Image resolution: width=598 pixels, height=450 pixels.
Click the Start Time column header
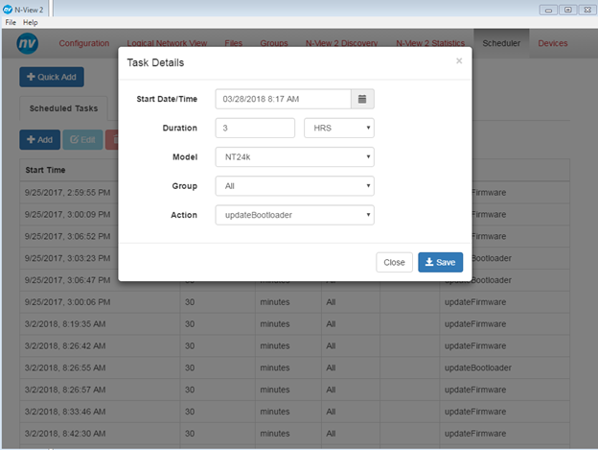45,170
